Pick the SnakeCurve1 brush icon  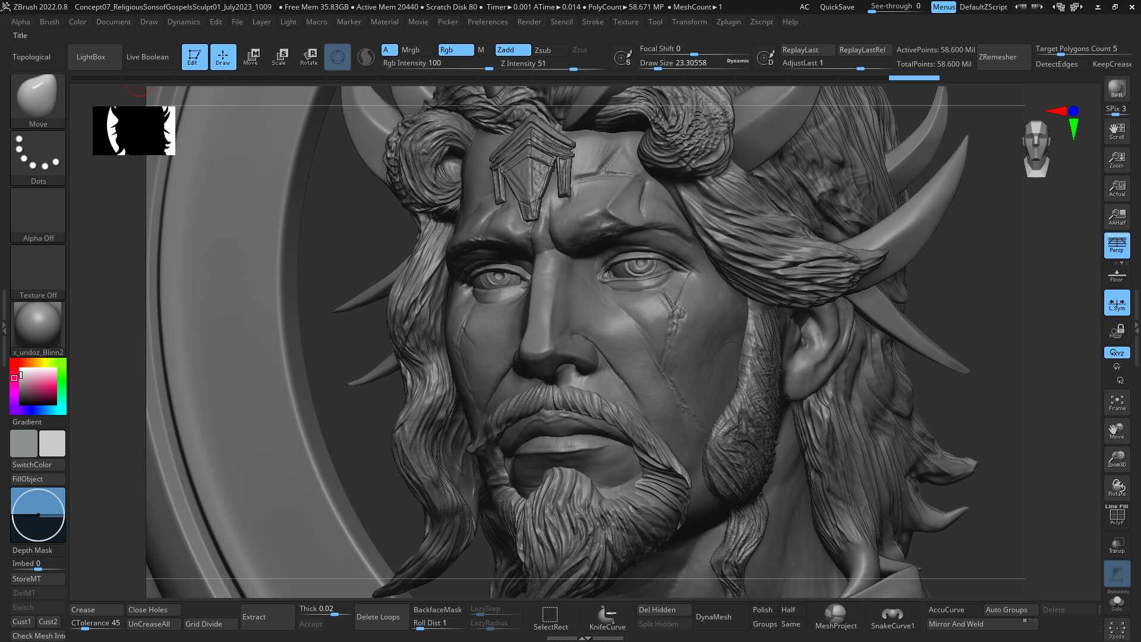pyautogui.click(x=892, y=617)
